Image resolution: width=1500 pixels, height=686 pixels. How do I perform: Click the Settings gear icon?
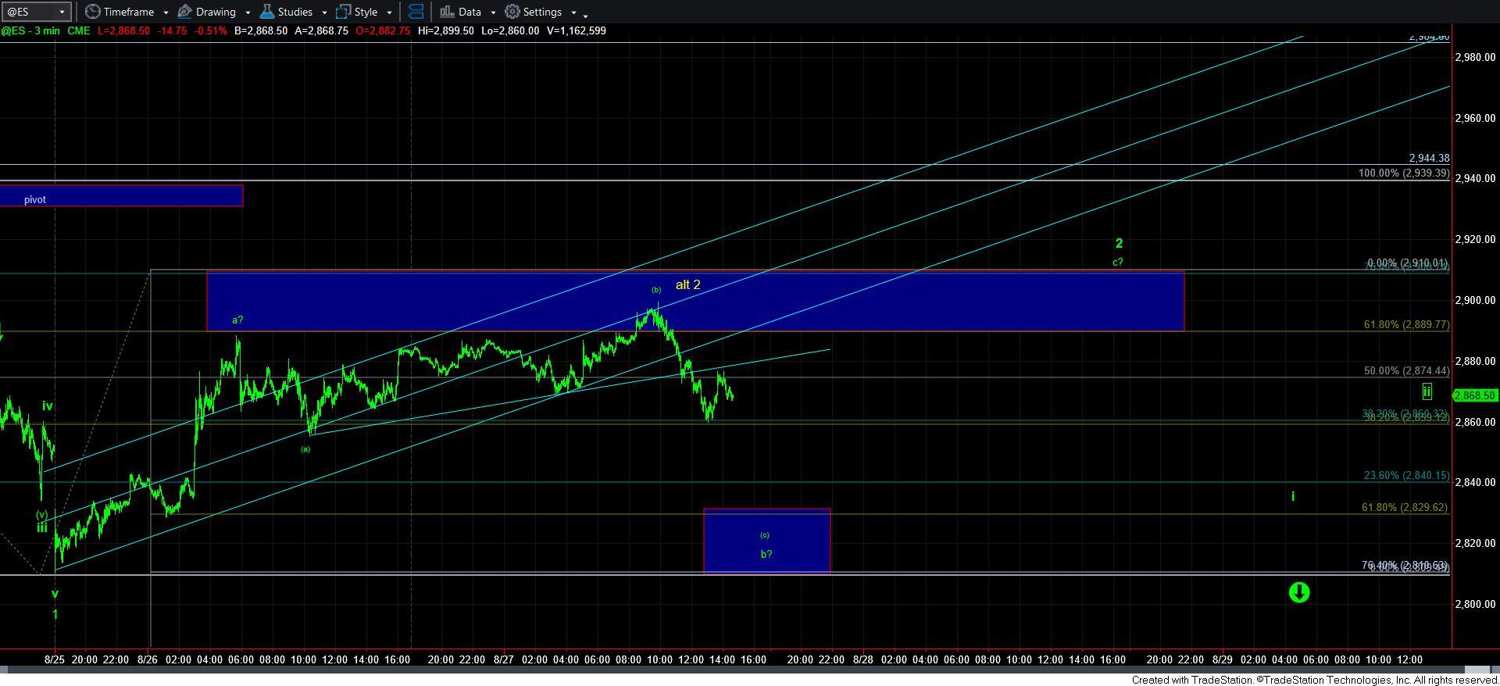[512, 12]
